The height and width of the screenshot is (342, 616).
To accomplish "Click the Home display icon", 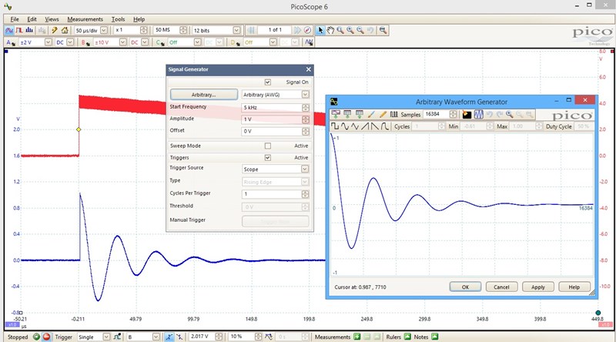I will [65, 30].
